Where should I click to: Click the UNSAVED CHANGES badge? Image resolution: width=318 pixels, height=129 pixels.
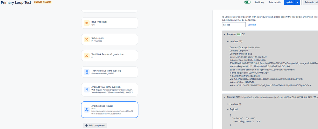[x=43, y=2]
